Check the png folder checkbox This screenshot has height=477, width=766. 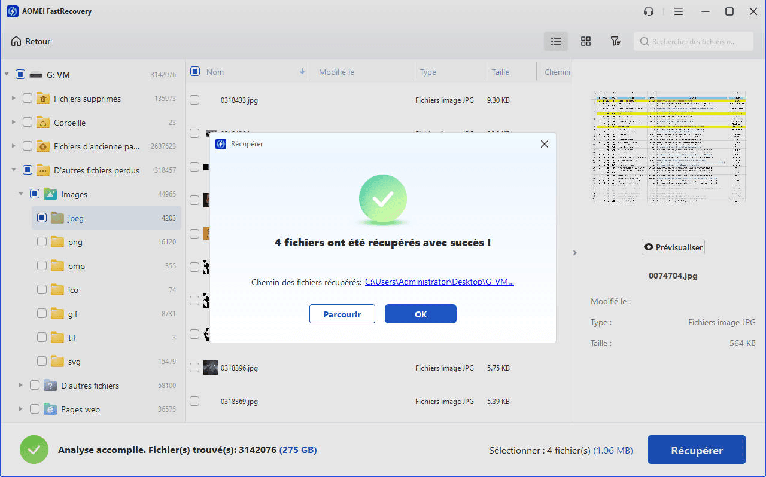(41, 242)
